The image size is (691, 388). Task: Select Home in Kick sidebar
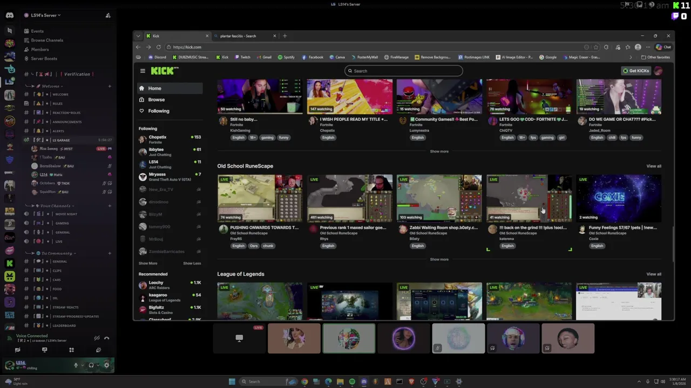coord(170,88)
